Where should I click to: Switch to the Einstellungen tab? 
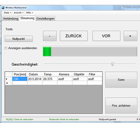45,19
